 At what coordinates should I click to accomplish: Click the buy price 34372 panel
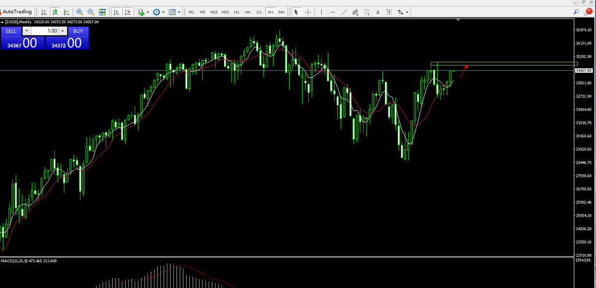pyautogui.click(x=67, y=43)
